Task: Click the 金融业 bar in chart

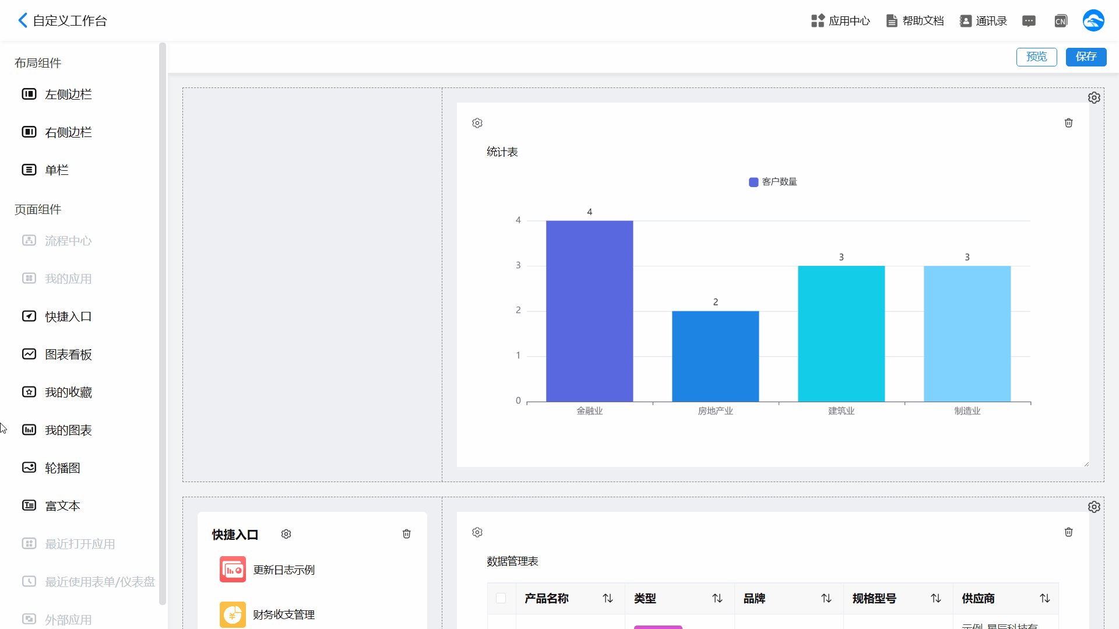Action: pos(589,311)
